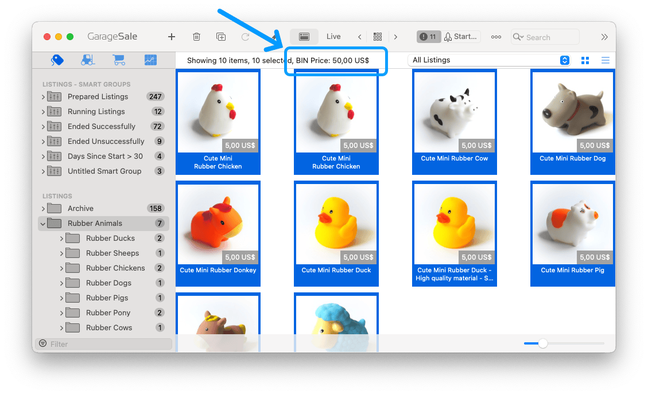Image resolution: width=648 pixels, height=395 pixels.
Task: Click the sidebar Filter field
Action: click(103, 344)
